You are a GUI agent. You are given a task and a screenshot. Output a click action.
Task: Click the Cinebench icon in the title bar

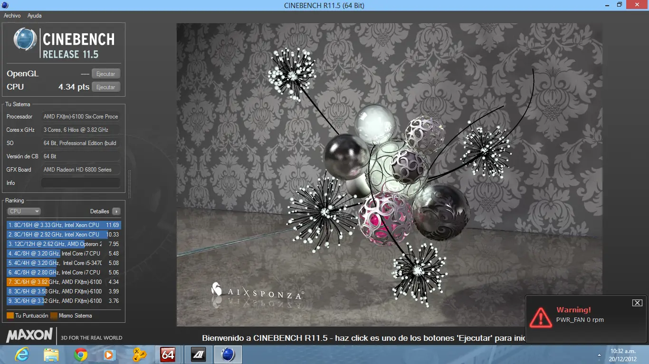[5, 5]
